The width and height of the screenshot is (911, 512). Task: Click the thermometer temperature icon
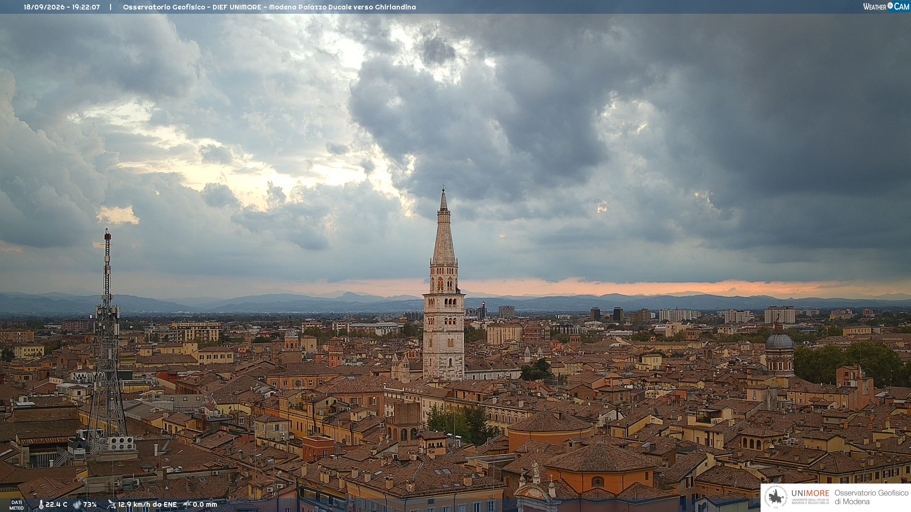pos(41,504)
